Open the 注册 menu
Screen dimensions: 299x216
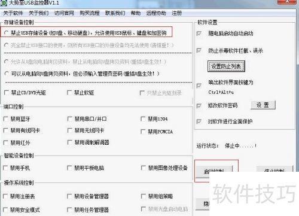177,13
